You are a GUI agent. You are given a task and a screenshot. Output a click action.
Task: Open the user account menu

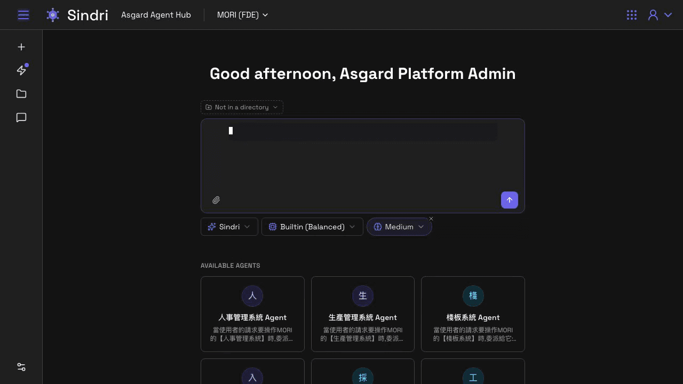(660, 15)
